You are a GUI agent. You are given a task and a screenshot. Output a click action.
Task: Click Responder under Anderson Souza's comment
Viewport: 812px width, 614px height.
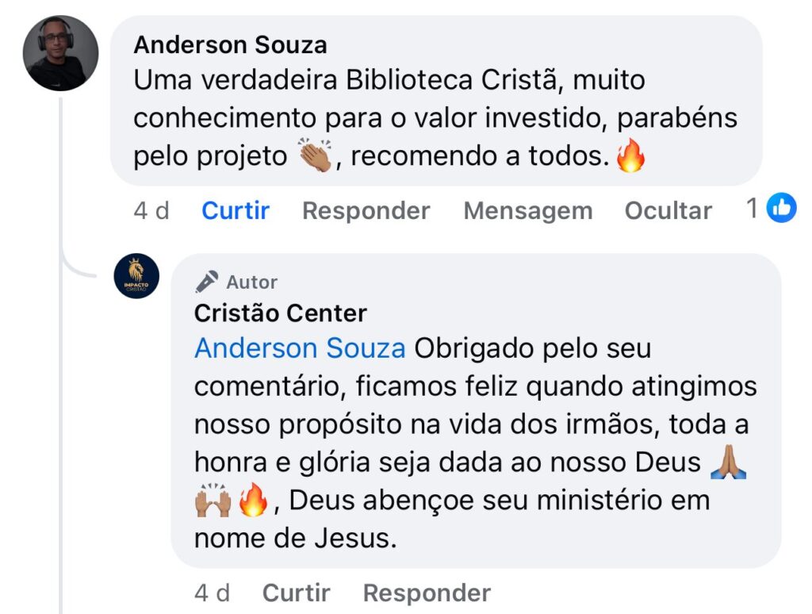tap(366, 210)
